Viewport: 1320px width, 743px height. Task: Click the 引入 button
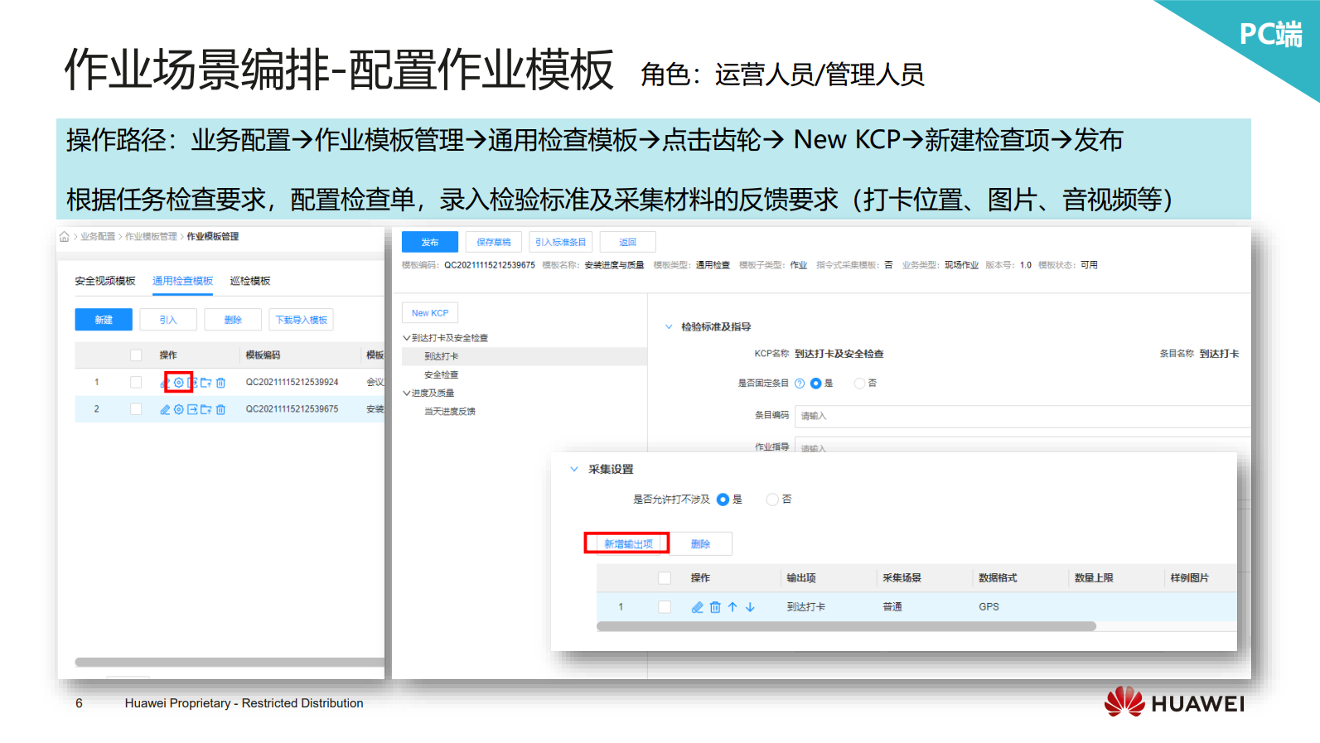(x=168, y=320)
